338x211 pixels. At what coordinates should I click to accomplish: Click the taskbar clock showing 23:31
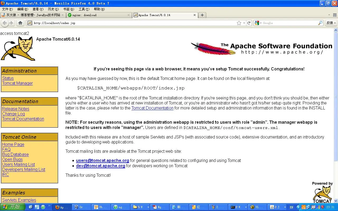[x=331, y=207]
